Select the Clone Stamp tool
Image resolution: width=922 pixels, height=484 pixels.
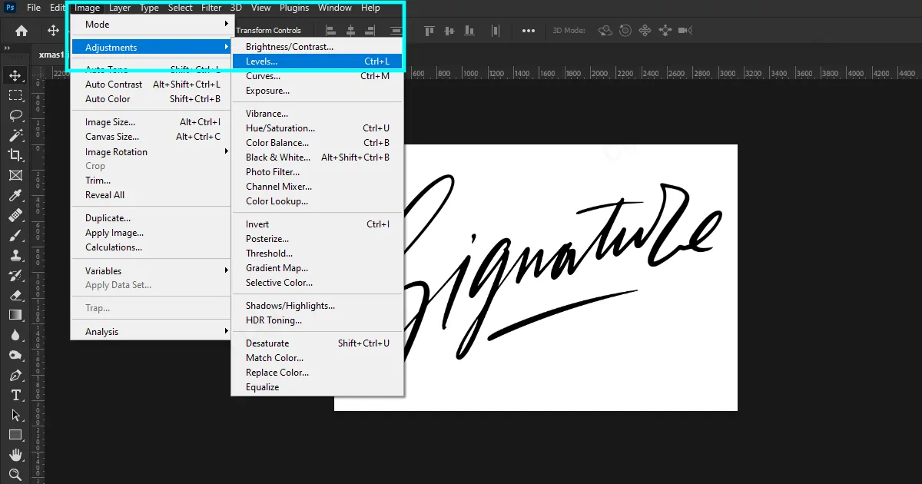15,255
